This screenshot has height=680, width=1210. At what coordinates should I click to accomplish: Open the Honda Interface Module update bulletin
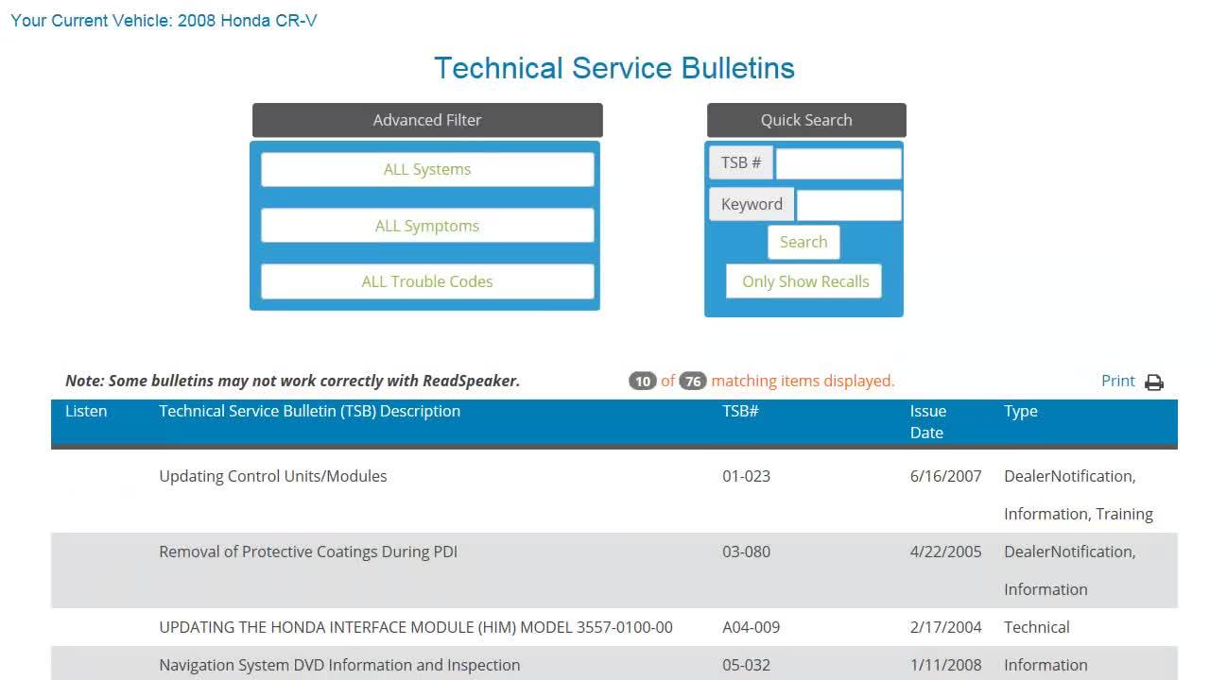tap(416, 627)
